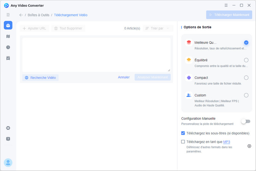Open the help question mark icon
The width and height of the screenshot is (256, 171).
(8, 139)
